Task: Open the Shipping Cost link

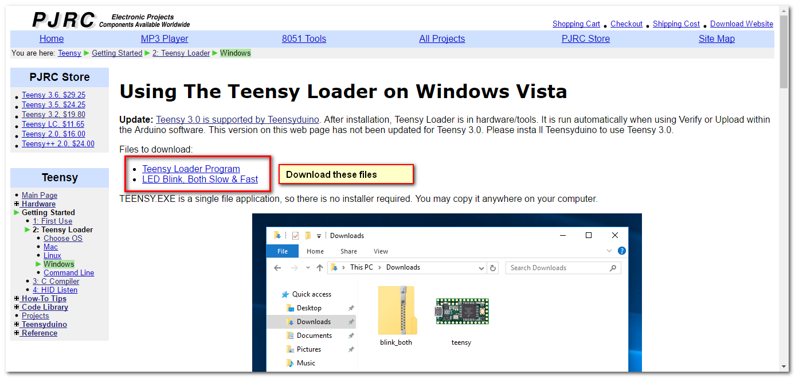Action: pos(676,24)
